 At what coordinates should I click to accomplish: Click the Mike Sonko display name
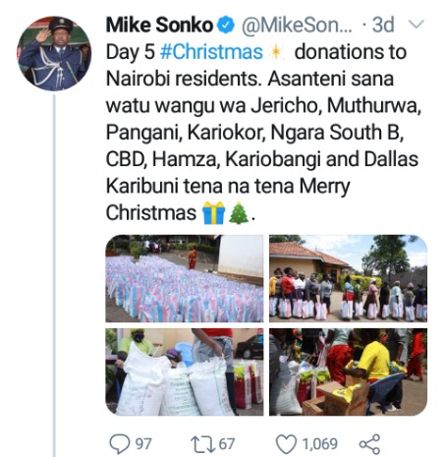coord(160,26)
